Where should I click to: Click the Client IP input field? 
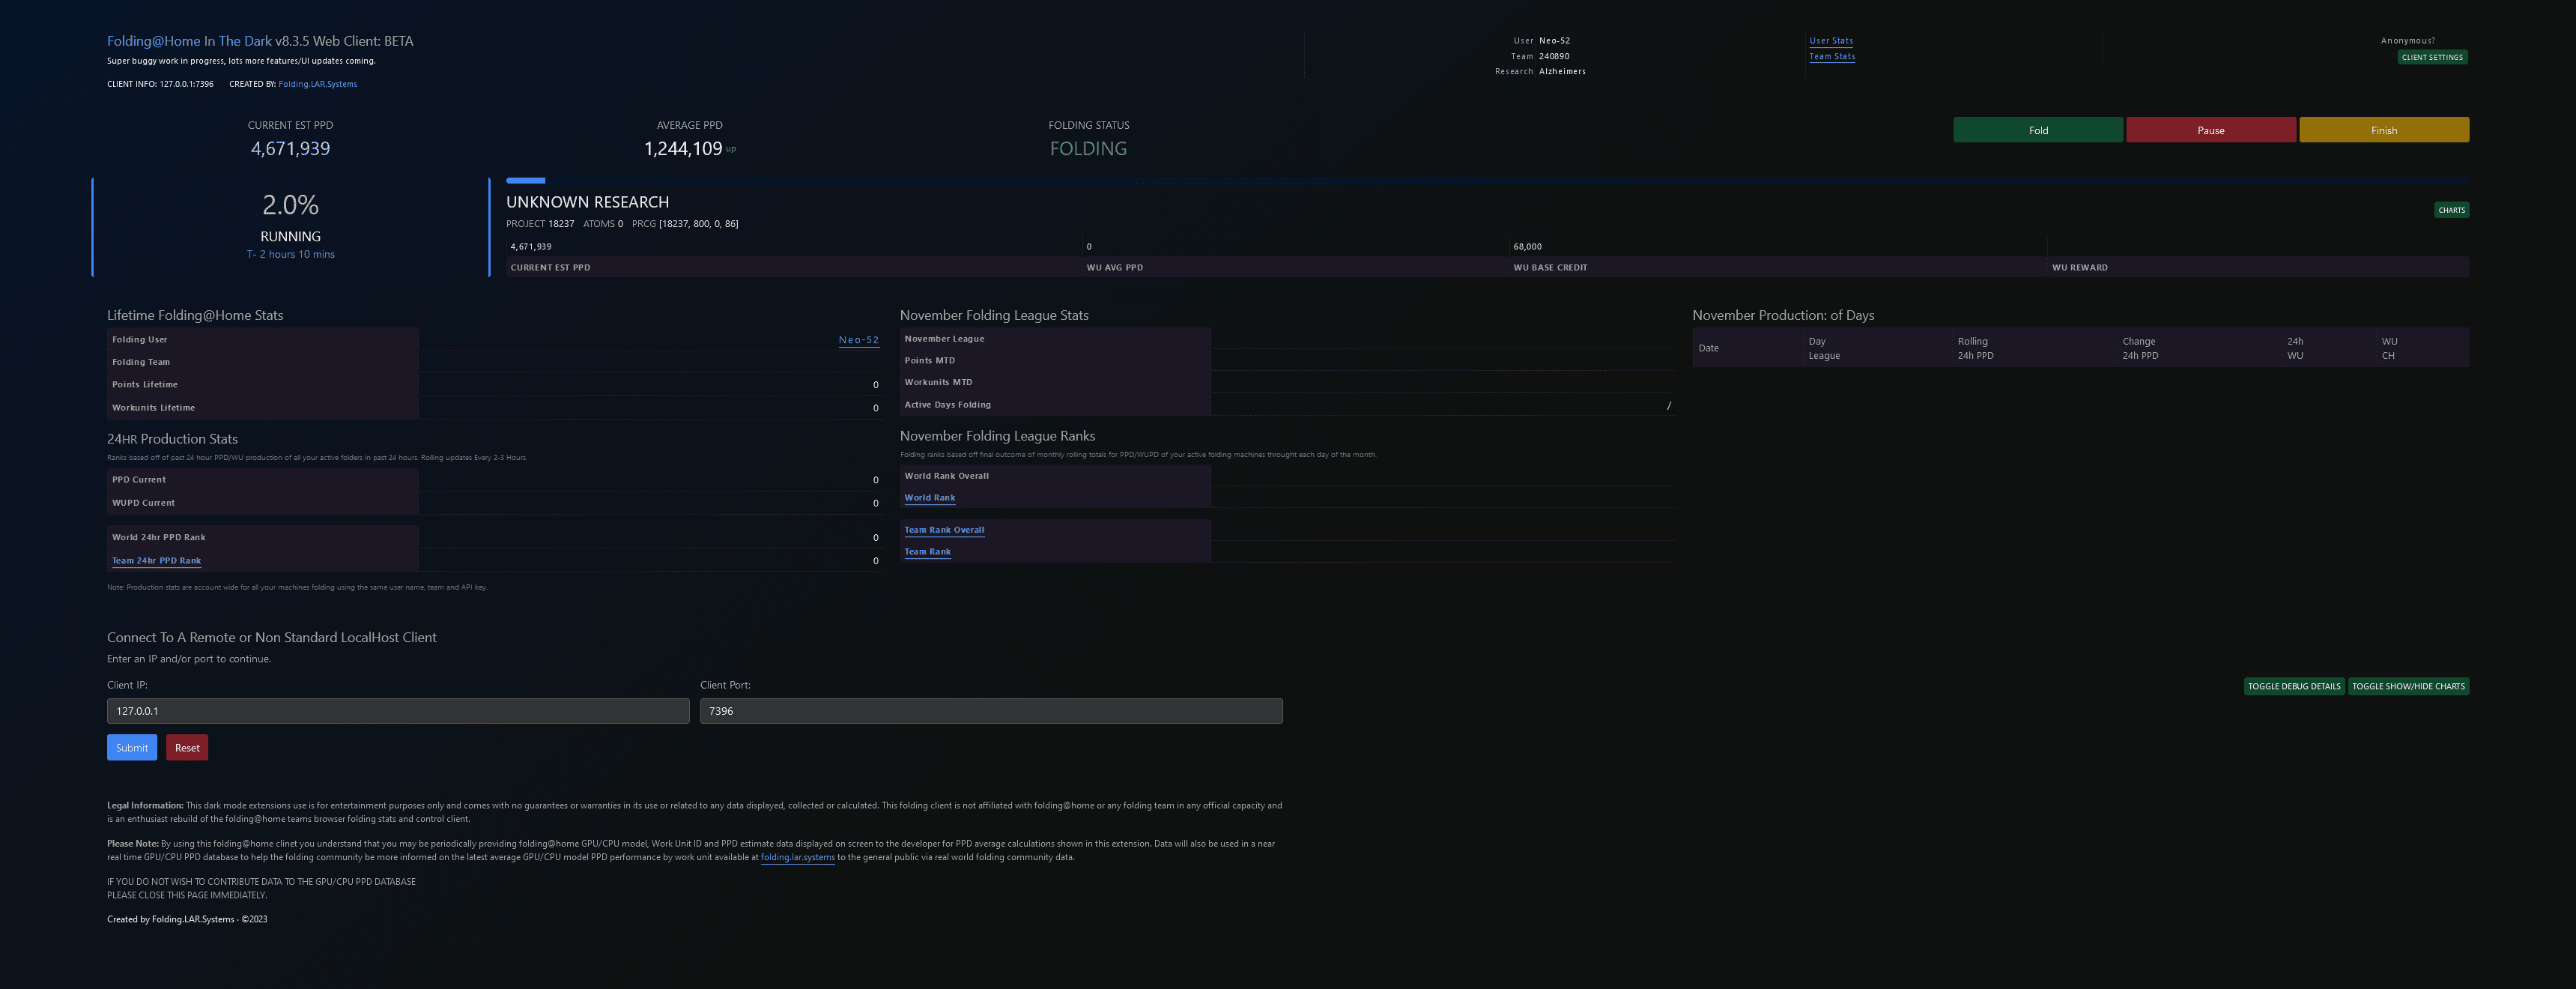(397, 711)
